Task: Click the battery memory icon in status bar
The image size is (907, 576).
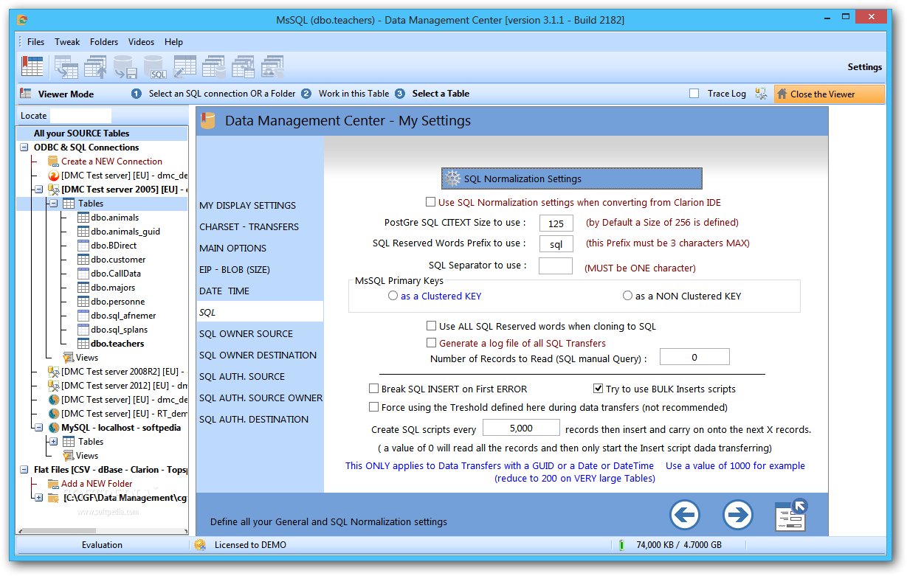Action: tap(621, 545)
